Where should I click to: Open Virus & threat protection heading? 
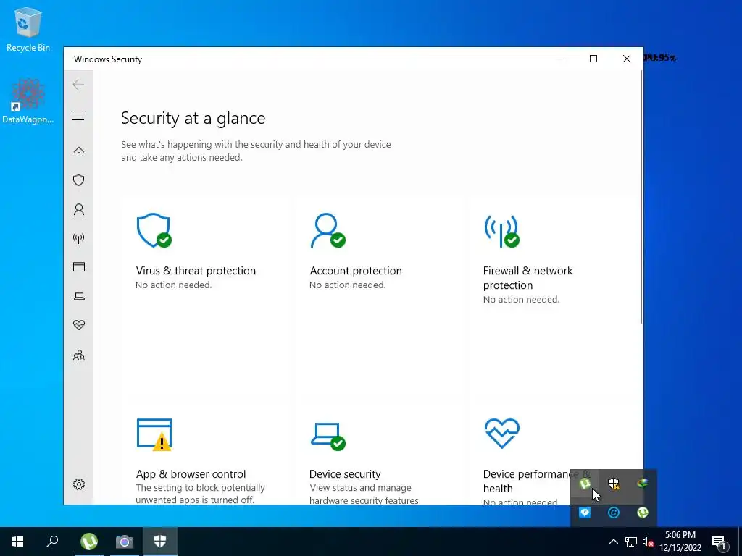196,271
